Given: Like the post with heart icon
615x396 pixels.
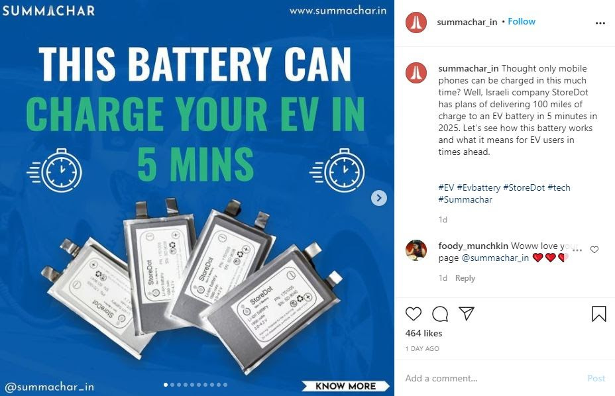Looking at the screenshot, I should click(x=414, y=314).
